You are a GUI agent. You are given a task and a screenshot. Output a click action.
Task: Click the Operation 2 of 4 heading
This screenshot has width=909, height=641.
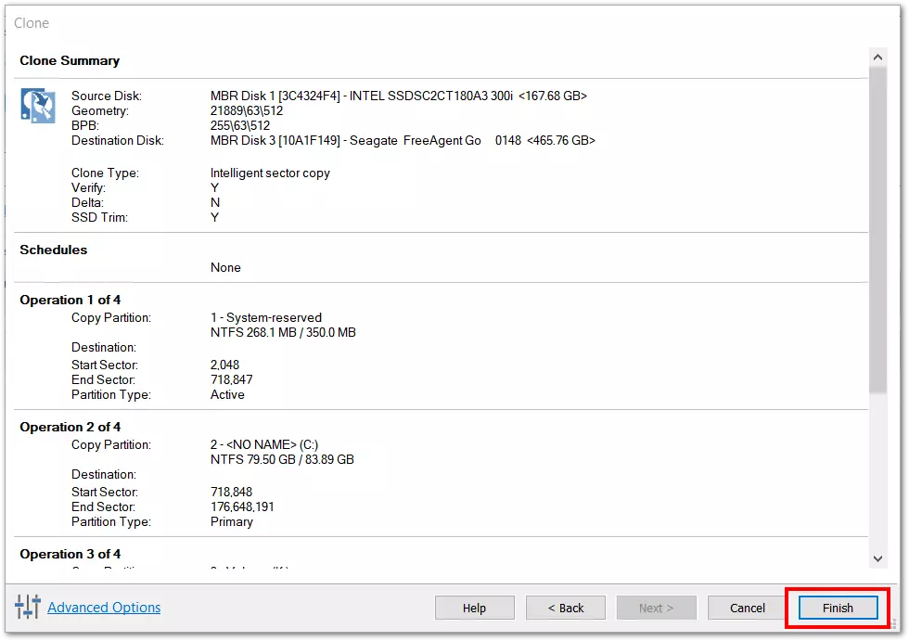(x=70, y=427)
